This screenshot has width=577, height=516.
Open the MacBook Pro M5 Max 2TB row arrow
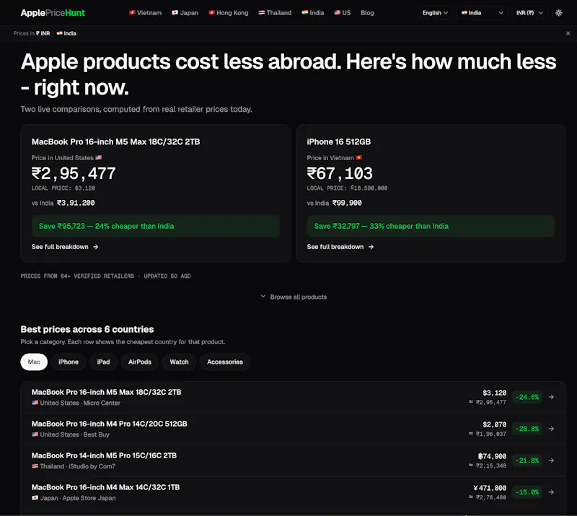coord(551,397)
